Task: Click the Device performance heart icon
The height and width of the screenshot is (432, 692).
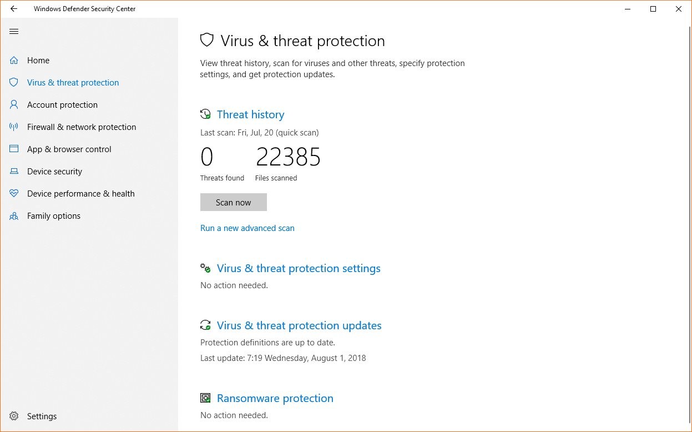Action: point(14,194)
